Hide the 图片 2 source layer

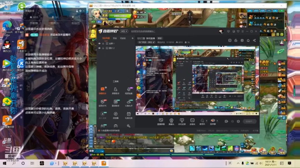tap(99, 48)
